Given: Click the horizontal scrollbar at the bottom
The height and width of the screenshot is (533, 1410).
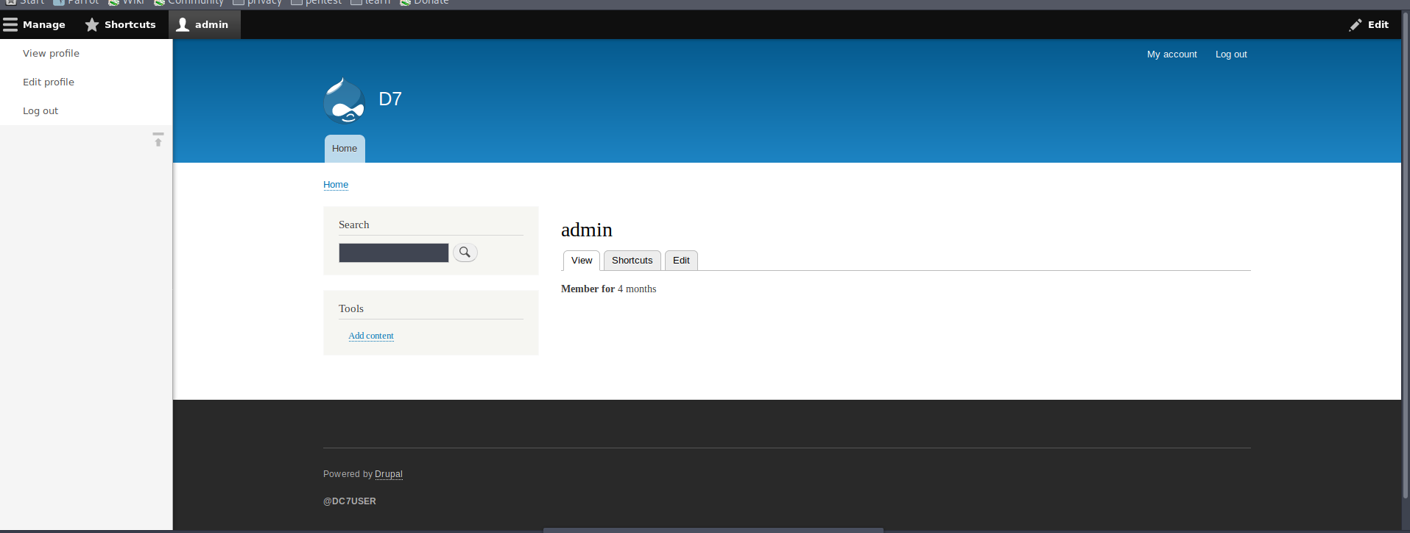Looking at the screenshot, I should click(x=713, y=530).
